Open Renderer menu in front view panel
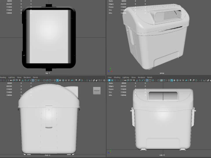 click(x=27, y=77)
